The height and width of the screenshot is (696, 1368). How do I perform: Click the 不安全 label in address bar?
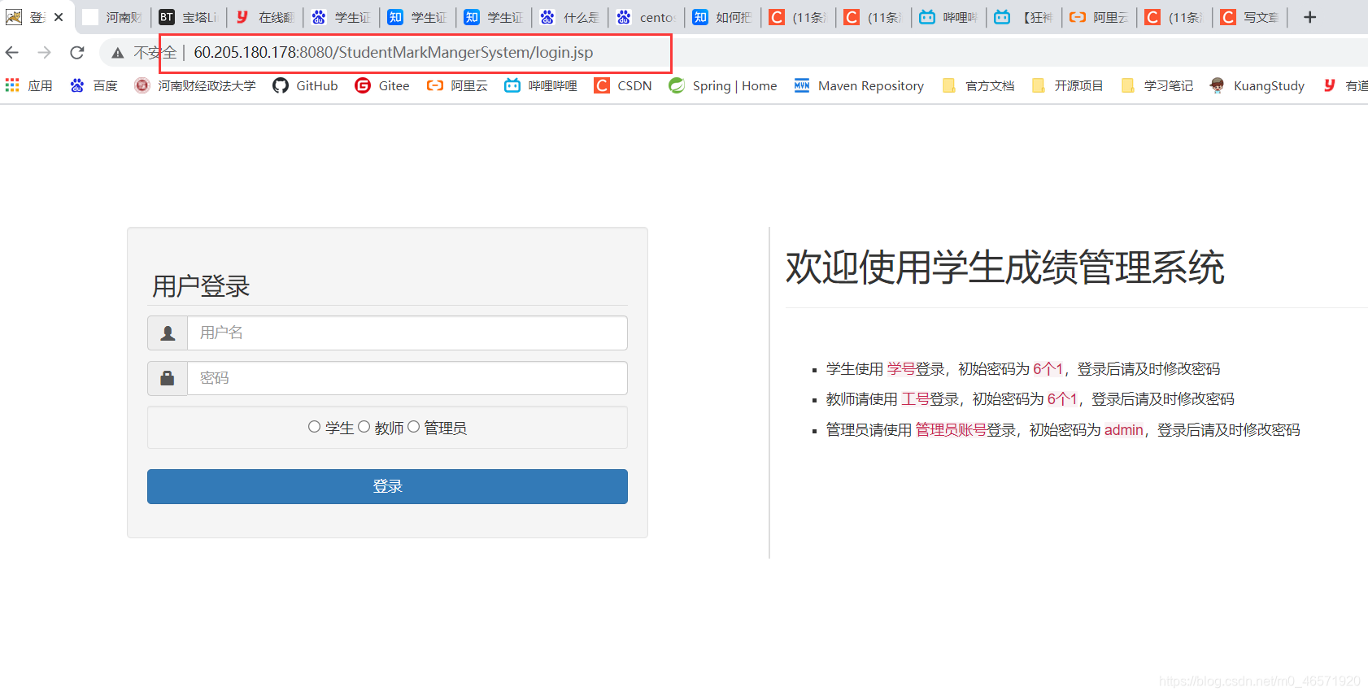(155, 53)
